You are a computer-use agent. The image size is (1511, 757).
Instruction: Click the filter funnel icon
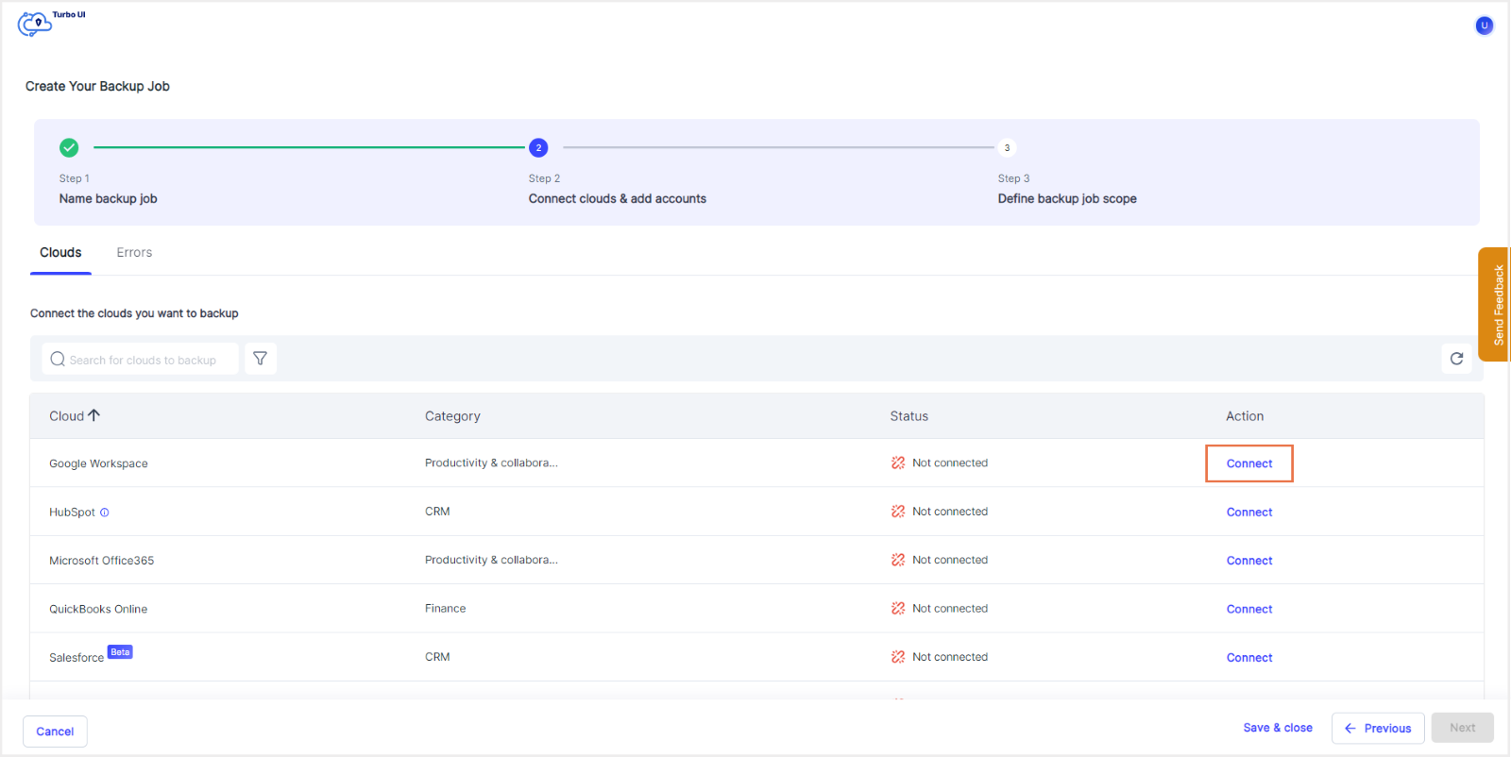(261, 359)
